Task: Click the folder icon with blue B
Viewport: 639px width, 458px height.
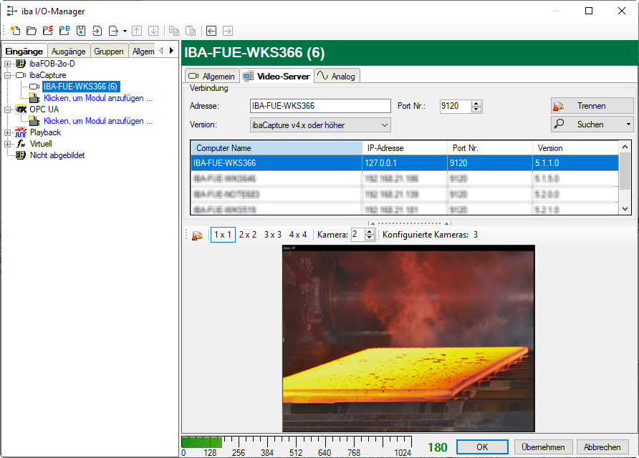Action: coord(64,31)
